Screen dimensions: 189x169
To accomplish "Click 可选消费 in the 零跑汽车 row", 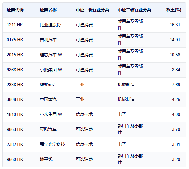I will point(84,130).
